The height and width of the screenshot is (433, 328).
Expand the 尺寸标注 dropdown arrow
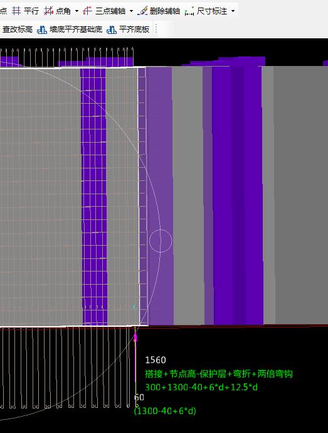[x=233, y=11]
